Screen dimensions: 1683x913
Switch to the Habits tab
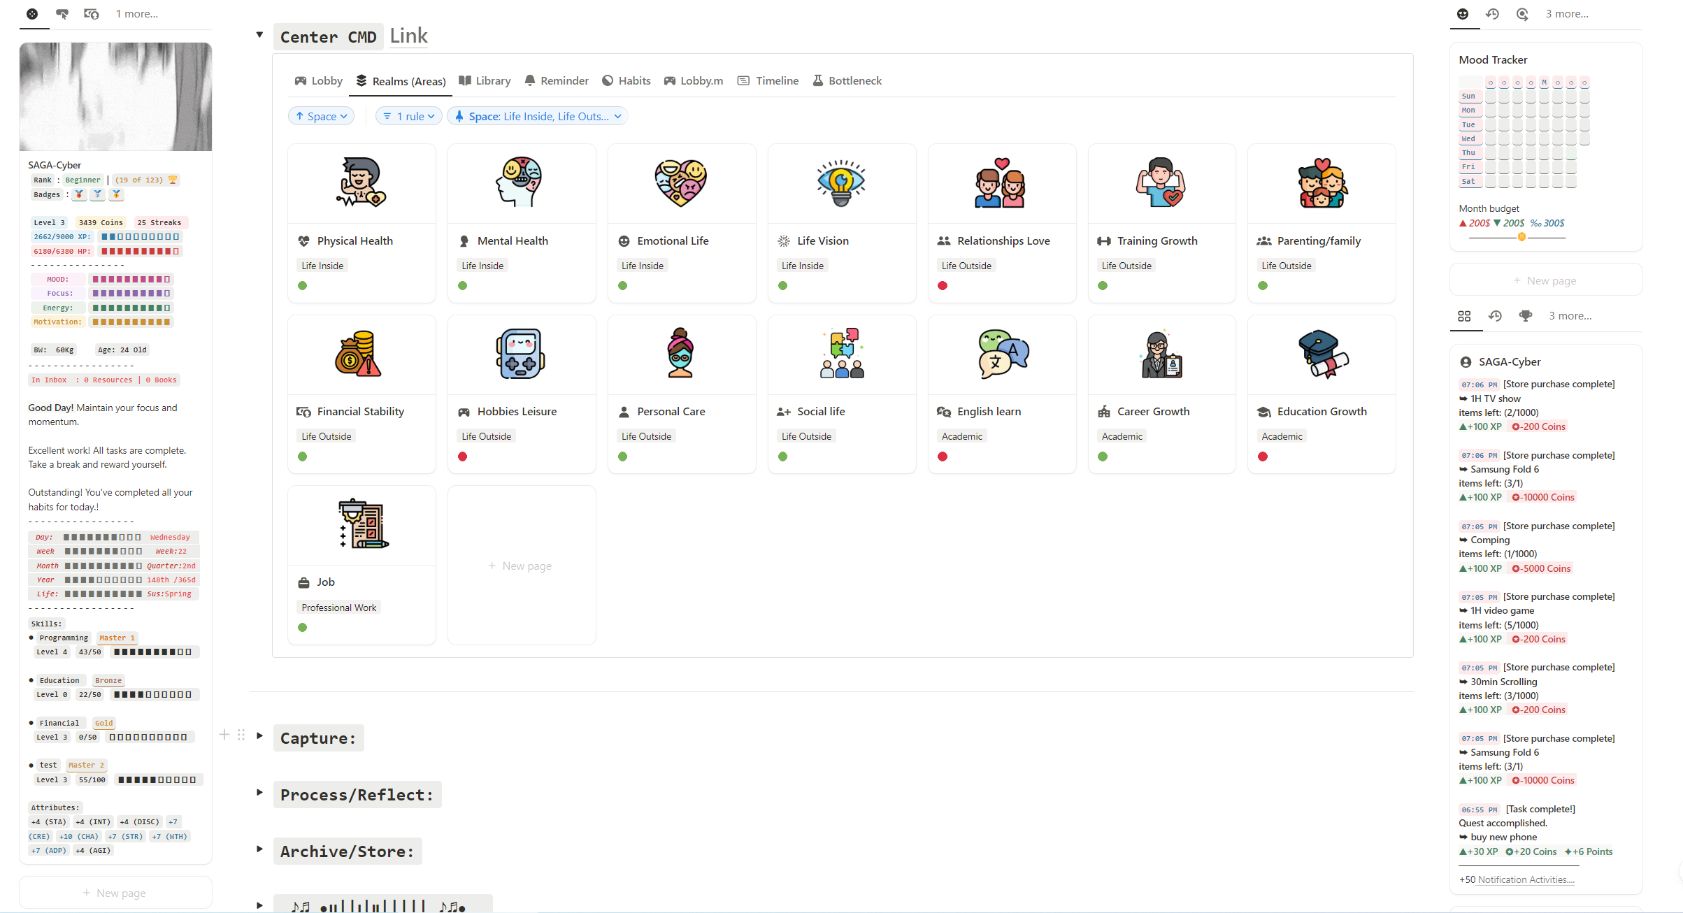[x=626, y=80]
